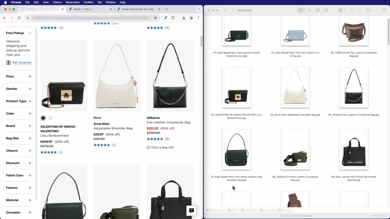This screenshot has width=390, height=219.
Task: Open Chrome tab search dropdown arrow
Action: coord(199,9)
